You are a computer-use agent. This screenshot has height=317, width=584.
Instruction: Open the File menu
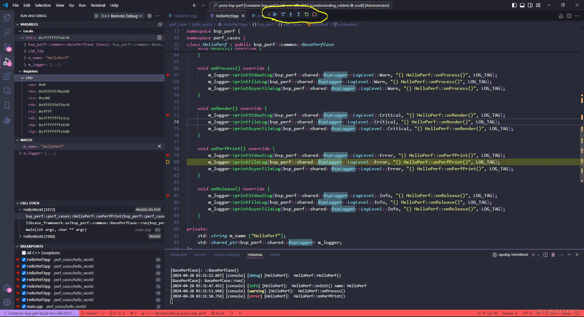click(x=16, y=5)
